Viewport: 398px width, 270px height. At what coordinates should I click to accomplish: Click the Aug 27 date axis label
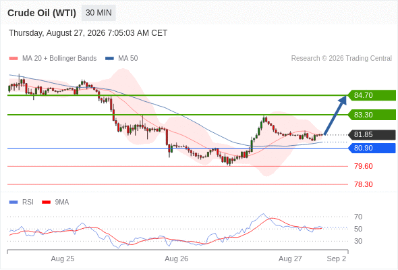(x=290, y=259)
